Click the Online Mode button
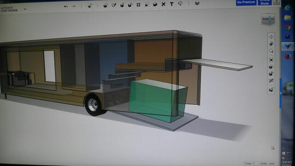 [x=265, y=2]
